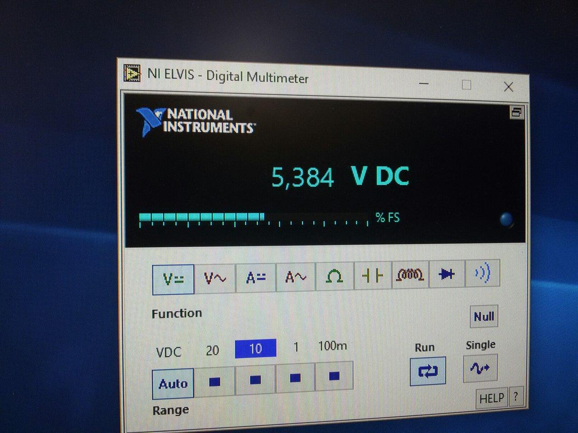This screenshot has width=578, height=433.
Task: Click the question mark context help button
Action: pyautogui.click(x=515, y=397)
